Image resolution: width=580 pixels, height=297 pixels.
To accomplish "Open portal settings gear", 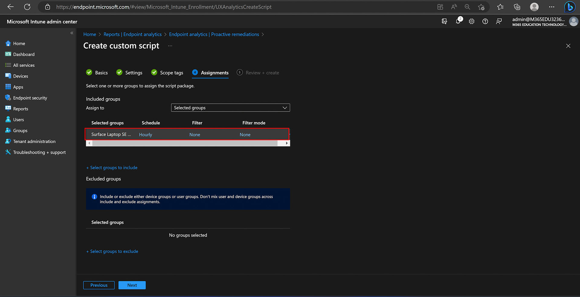I will coord(472,21).
